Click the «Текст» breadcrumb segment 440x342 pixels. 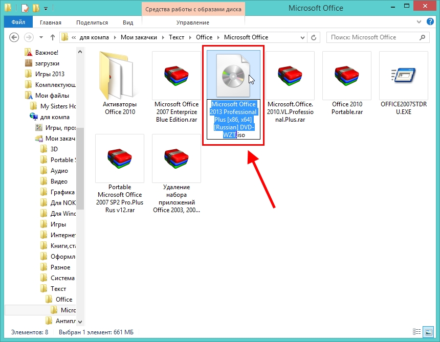point(177,37)
